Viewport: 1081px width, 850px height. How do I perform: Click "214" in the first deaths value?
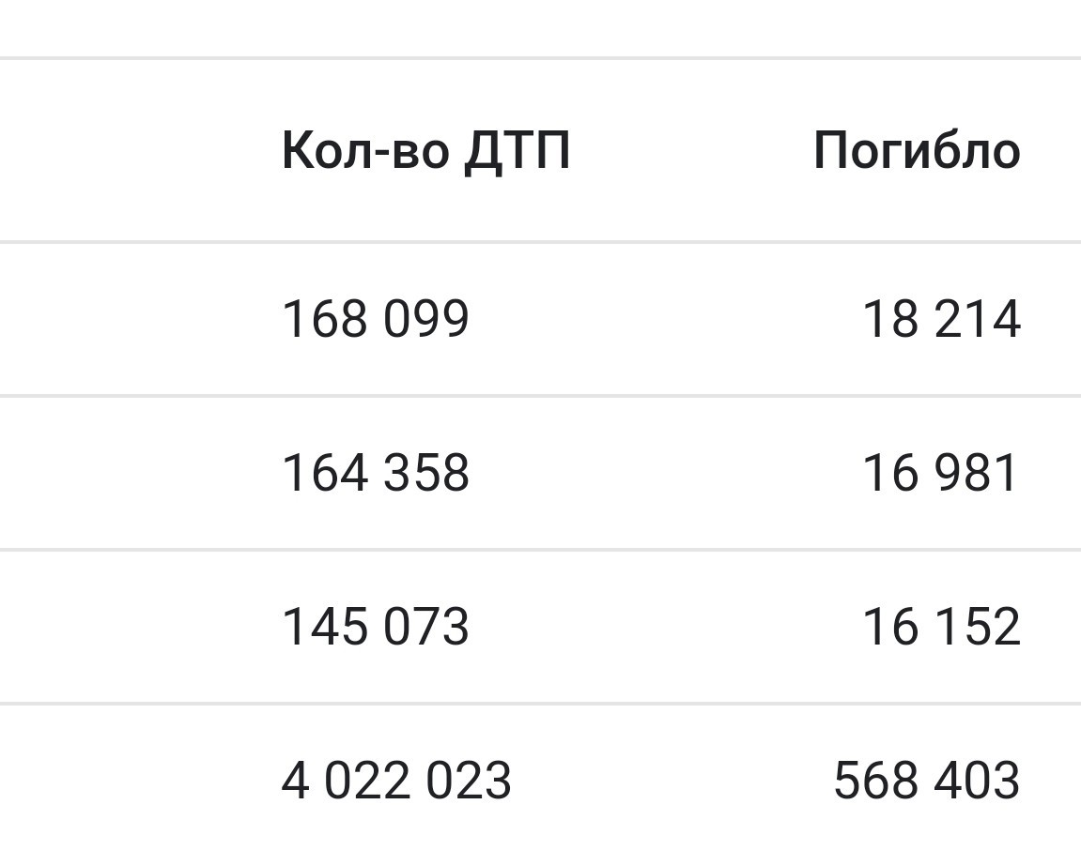978,319
